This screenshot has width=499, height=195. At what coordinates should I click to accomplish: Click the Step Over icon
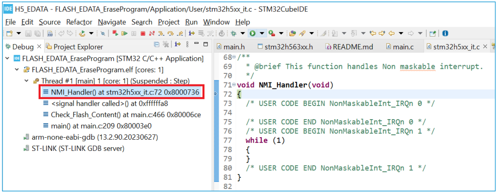point(170,33)
